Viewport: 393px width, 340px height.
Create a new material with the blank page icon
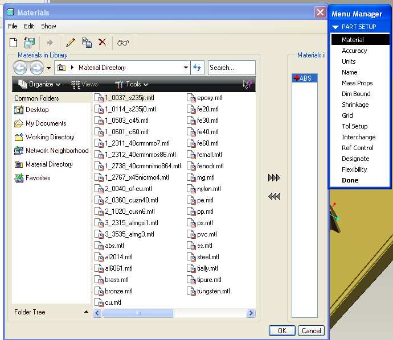point(13,43)
